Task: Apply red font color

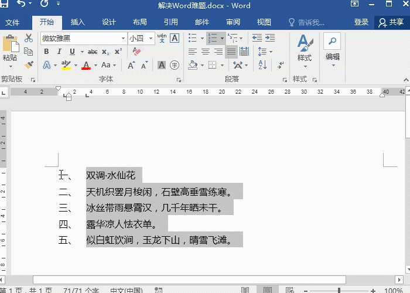Action: [86, 65]
